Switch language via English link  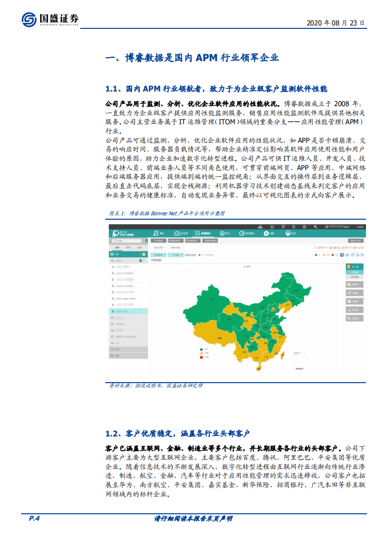360,227
